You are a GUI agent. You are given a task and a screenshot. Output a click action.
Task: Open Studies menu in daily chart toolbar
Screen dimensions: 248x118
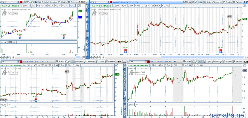pyautogui.click(x=63, y=2)
